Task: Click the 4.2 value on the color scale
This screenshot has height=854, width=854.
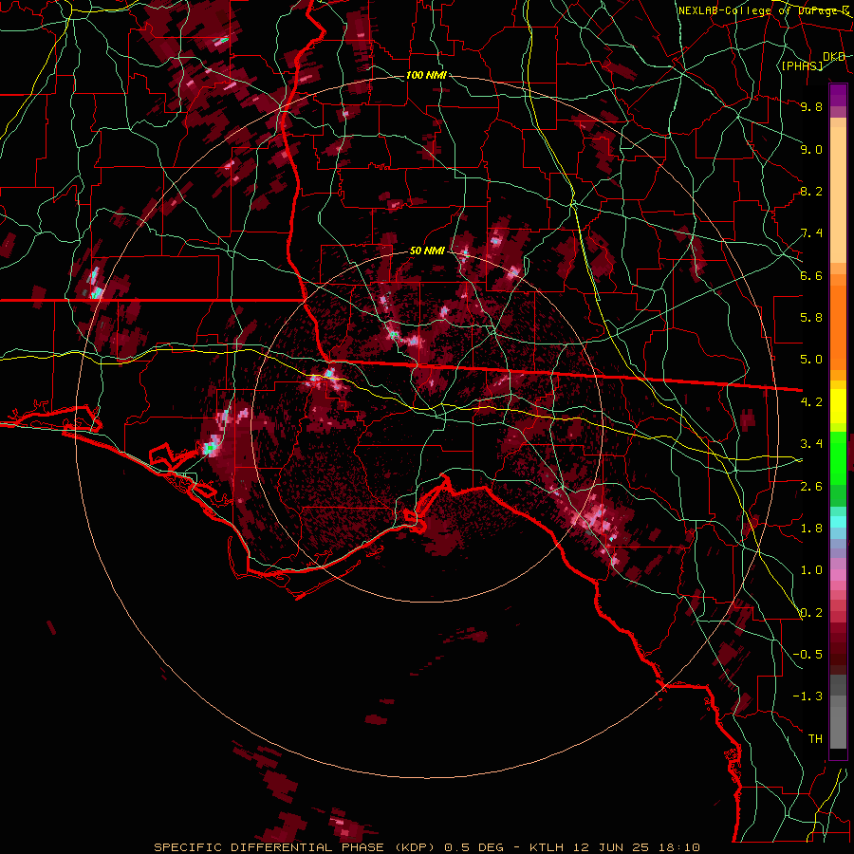Action: tap(811, 402)
